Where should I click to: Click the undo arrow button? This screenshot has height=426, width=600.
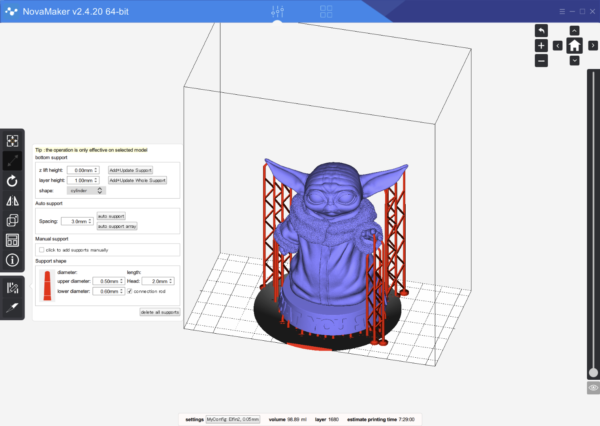(541, 30)
